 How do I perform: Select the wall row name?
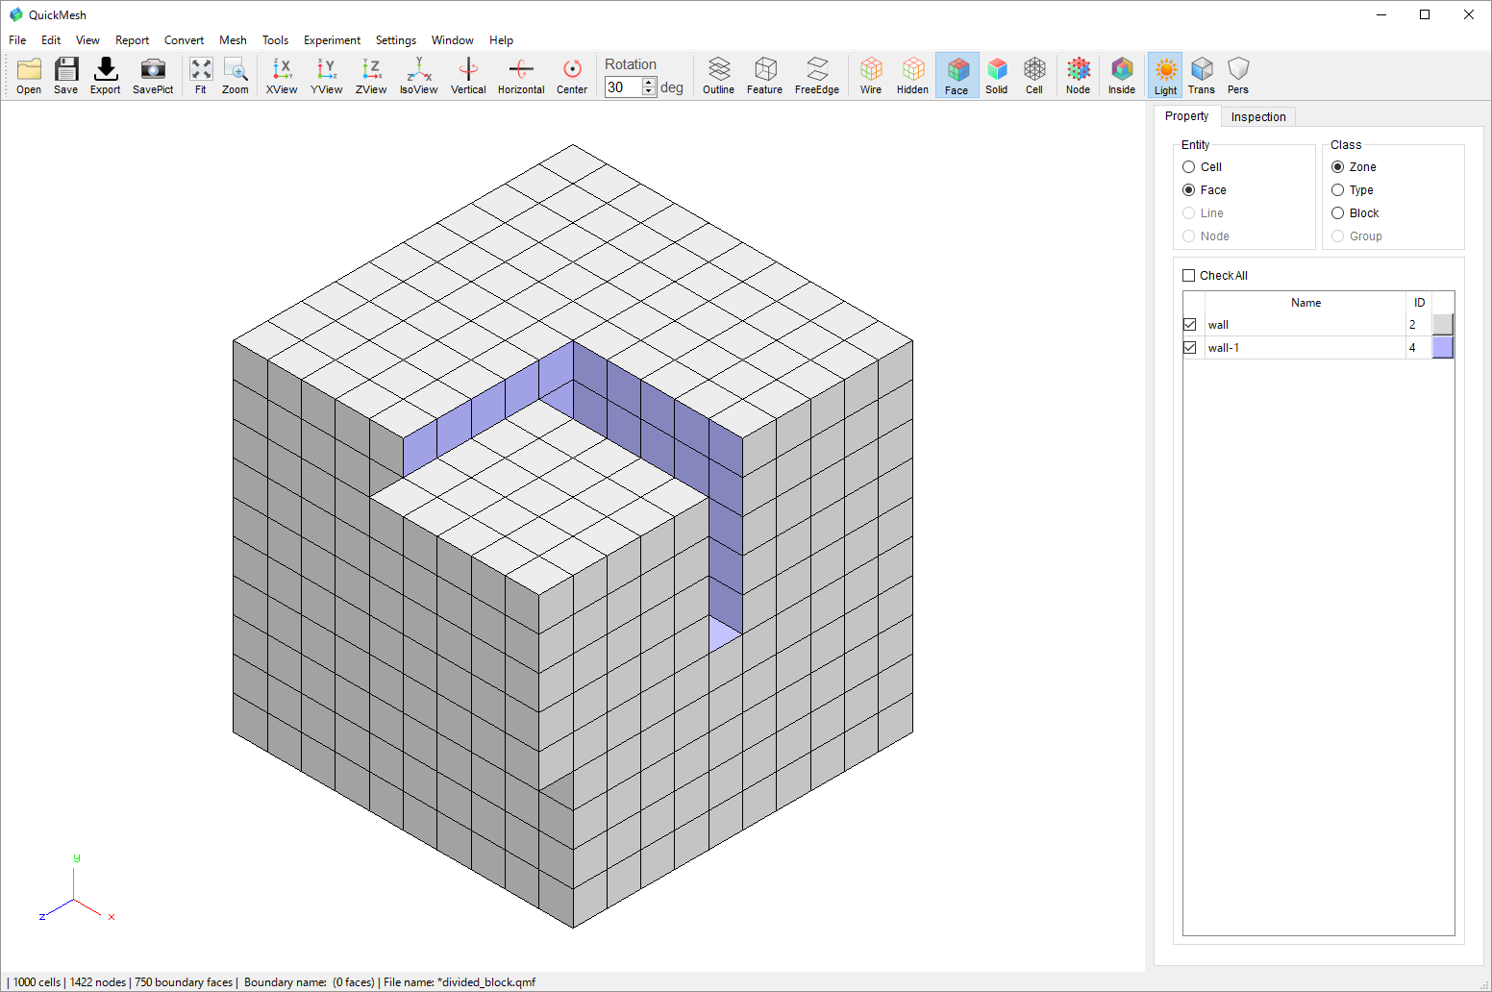coord(1218,325)
